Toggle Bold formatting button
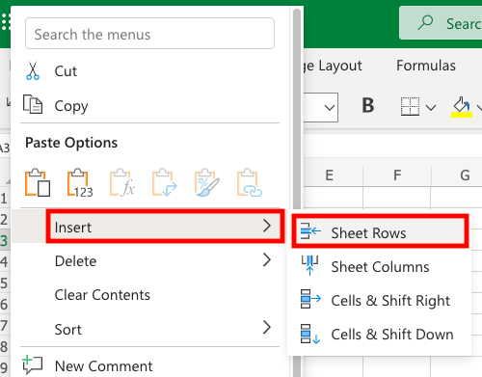Image resolution: width=482 pixels, height=377 pixels. pos(368,105)
